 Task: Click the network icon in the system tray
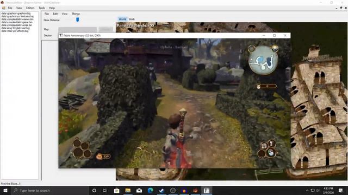pyautogui.click(x=313, y=190)
